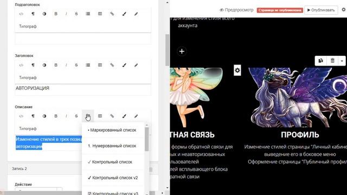The width and height of the screenshot is (347, 195).
Task: Open contrast/color options in Описание toolbar
Action: coord(44,116)
